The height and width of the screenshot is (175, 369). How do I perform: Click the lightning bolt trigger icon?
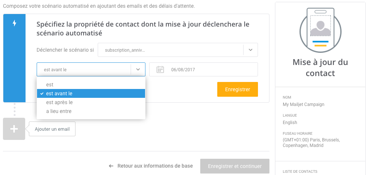pos(14,23)
